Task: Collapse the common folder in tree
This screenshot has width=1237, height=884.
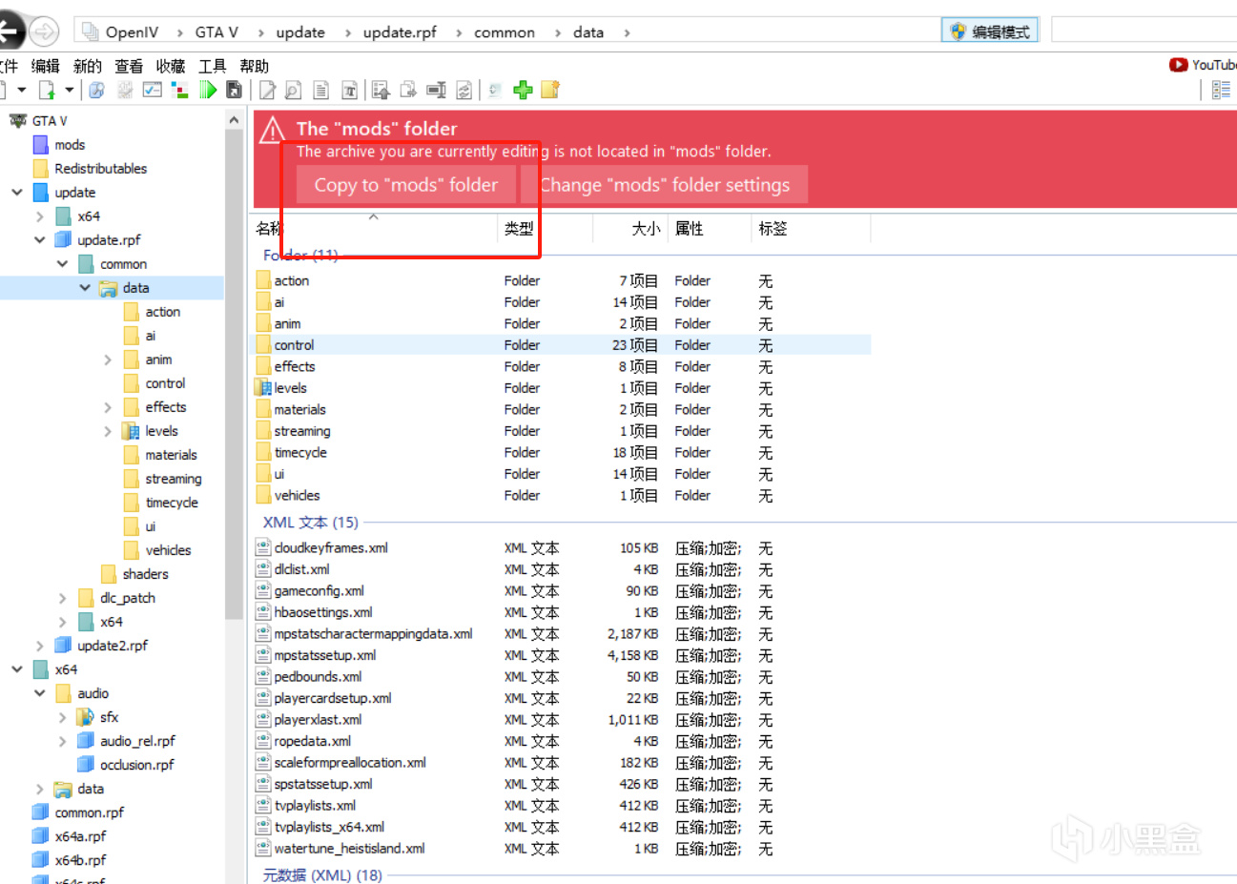Action: pyautogui.click(x=62, y=263)
